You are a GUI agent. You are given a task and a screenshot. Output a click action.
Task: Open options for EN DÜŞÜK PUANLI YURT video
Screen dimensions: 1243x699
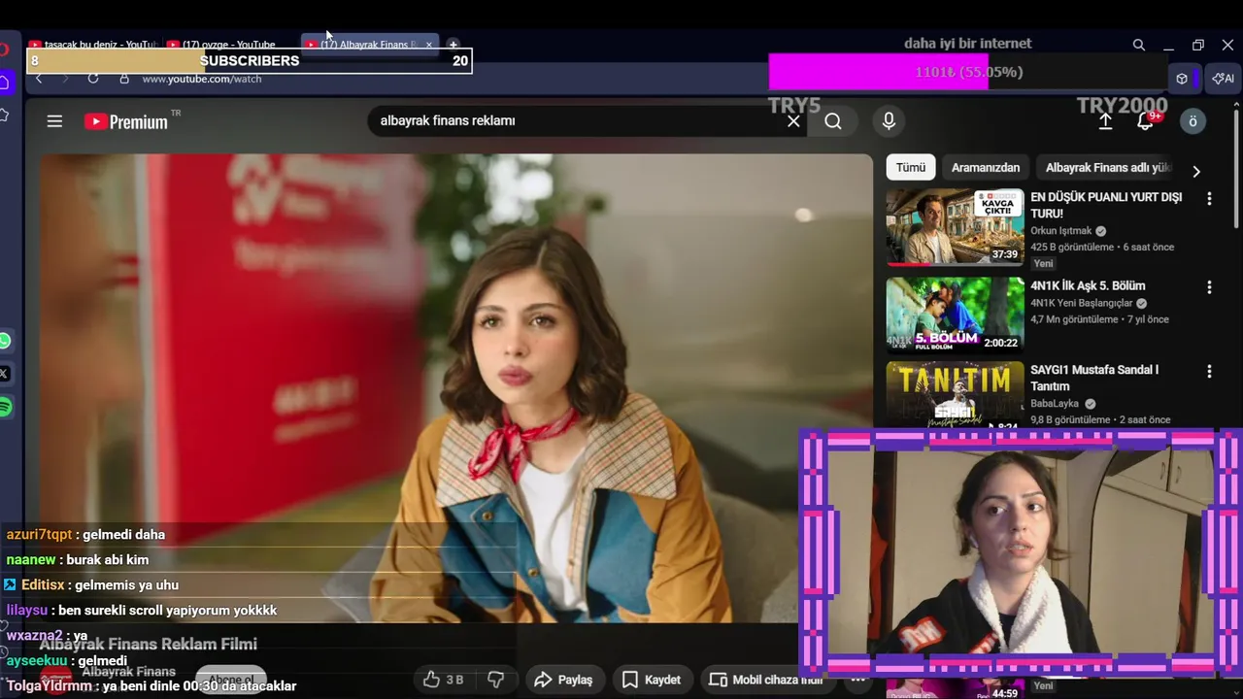click(x=1209, y=198)
